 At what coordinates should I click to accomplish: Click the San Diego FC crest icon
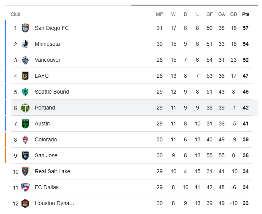click(x=25, y=28)
